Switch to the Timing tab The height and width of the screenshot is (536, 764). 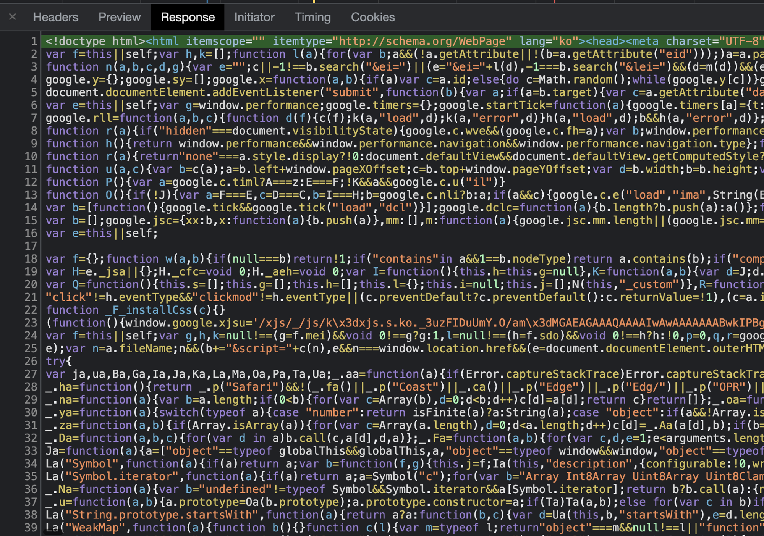[x=312, y=17]
